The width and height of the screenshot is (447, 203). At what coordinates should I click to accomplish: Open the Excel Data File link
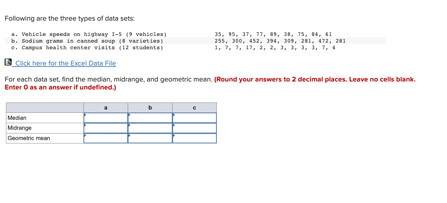pos(65,63)
